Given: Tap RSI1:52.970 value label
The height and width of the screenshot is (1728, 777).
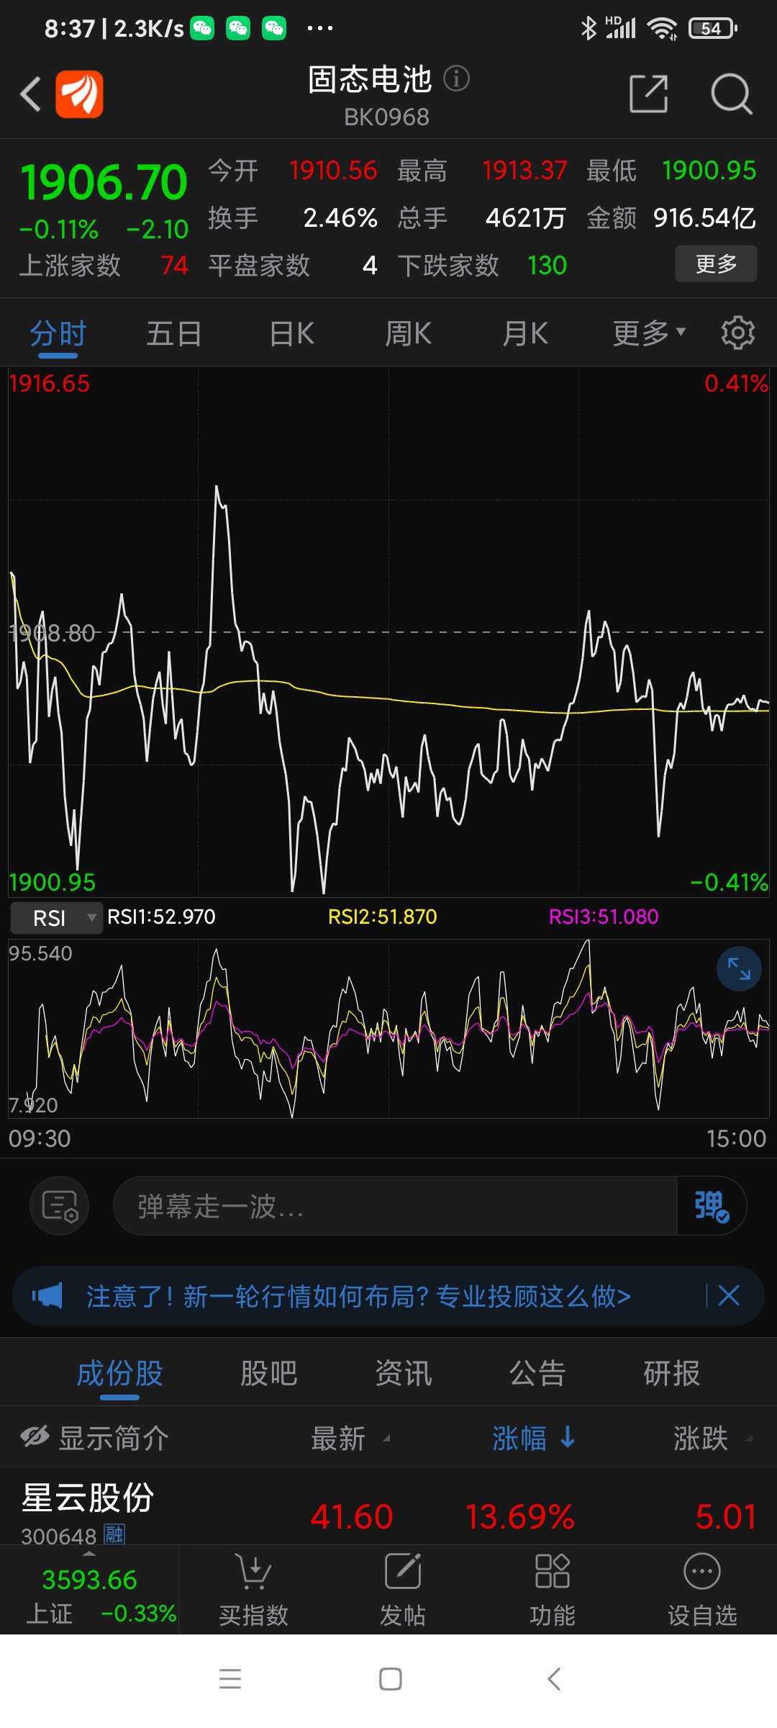Looking at the screenshot, I should tap(161, 917).
